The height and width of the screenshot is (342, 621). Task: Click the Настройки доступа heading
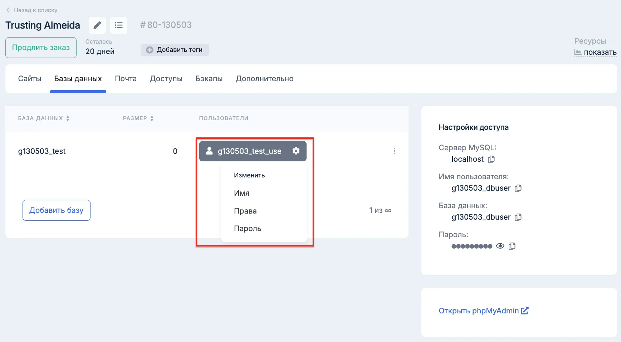(x=474, y=127)
